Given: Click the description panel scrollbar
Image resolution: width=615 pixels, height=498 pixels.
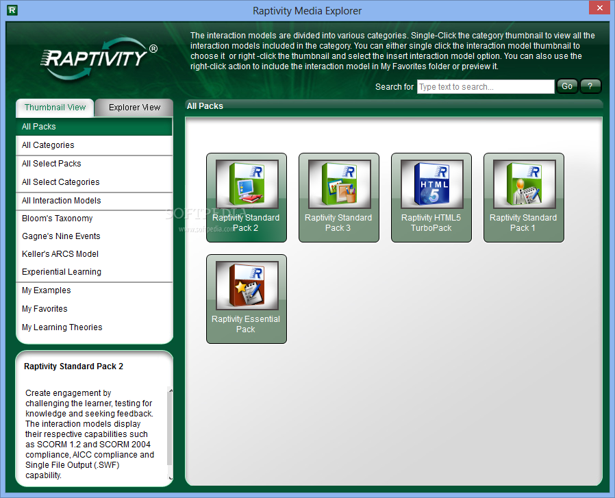Looking at the screenshot, I should (170, 429).
